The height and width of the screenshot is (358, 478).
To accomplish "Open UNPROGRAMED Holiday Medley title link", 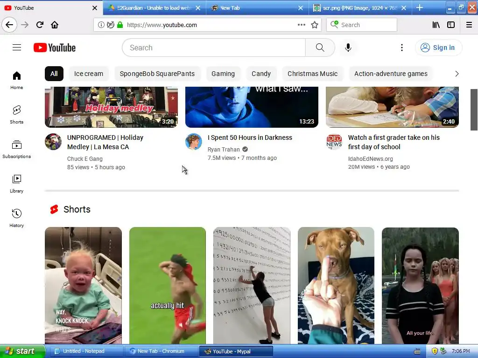I will tap(105, 142).
